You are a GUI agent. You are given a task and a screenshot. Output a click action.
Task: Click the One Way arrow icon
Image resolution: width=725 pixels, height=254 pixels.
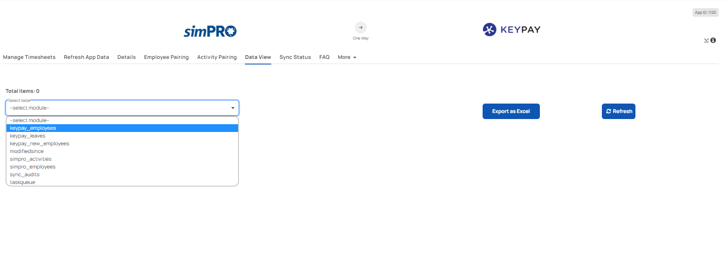coord(361,28)
